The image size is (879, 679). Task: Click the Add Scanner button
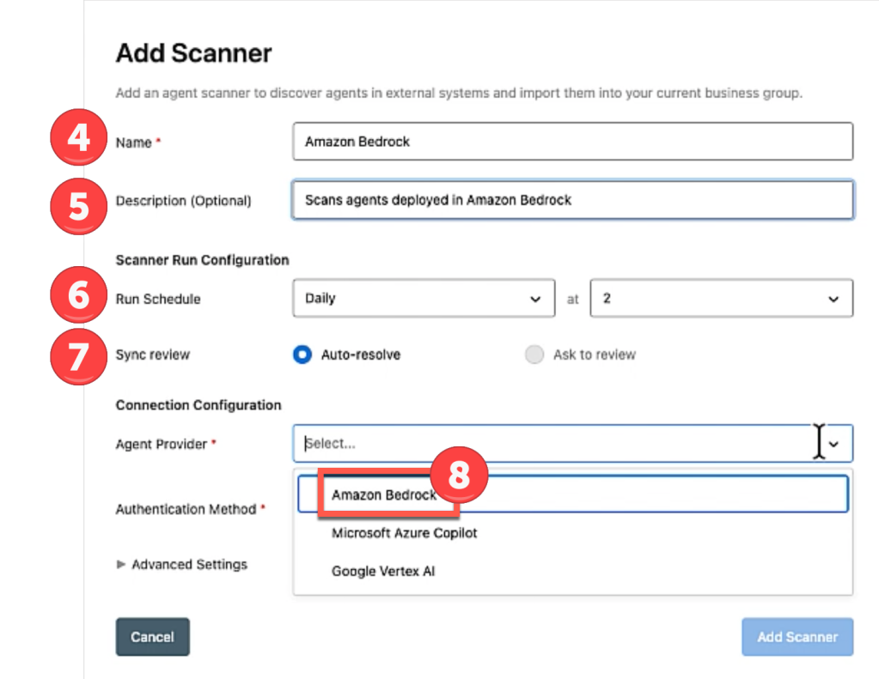click(797, 637)
